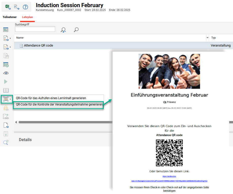
Task: Click the reset search magnifier icon
Action: coord(63,30)
